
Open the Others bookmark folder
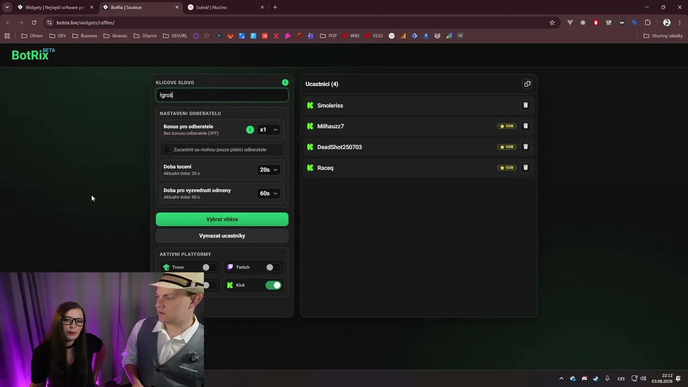(32, 36)
